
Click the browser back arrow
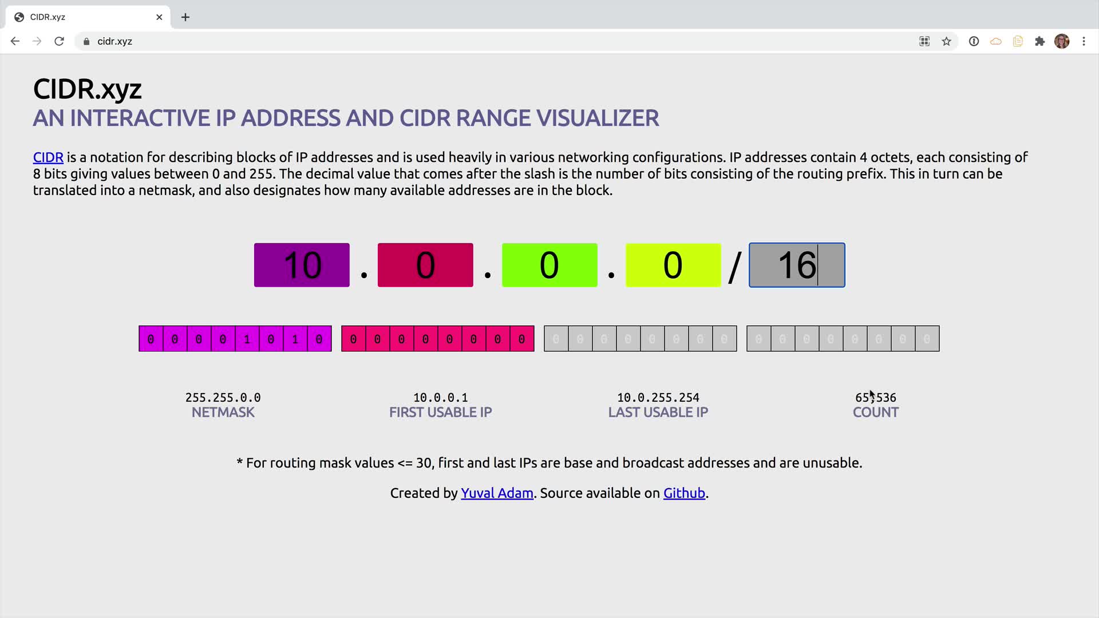click(15, 41)
